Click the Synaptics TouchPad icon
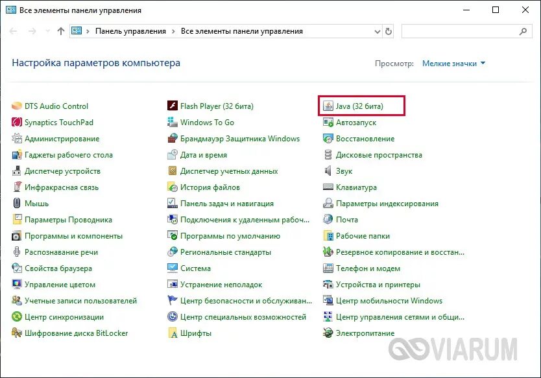 pyautogui.click(x=17, y=122)
